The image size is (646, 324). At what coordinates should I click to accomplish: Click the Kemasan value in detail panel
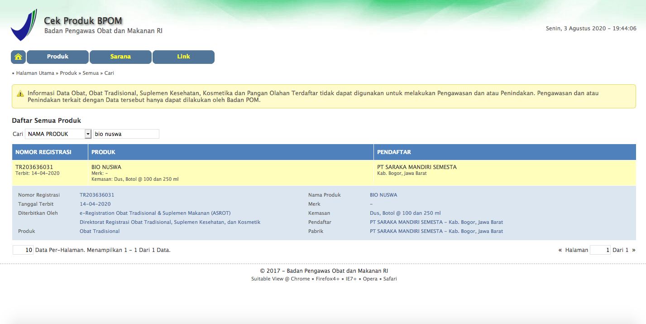405,213
